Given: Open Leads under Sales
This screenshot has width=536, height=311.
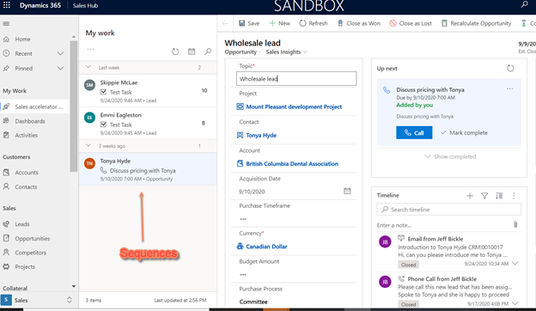Looking at the screenshot, I should [x=21, y=224].
